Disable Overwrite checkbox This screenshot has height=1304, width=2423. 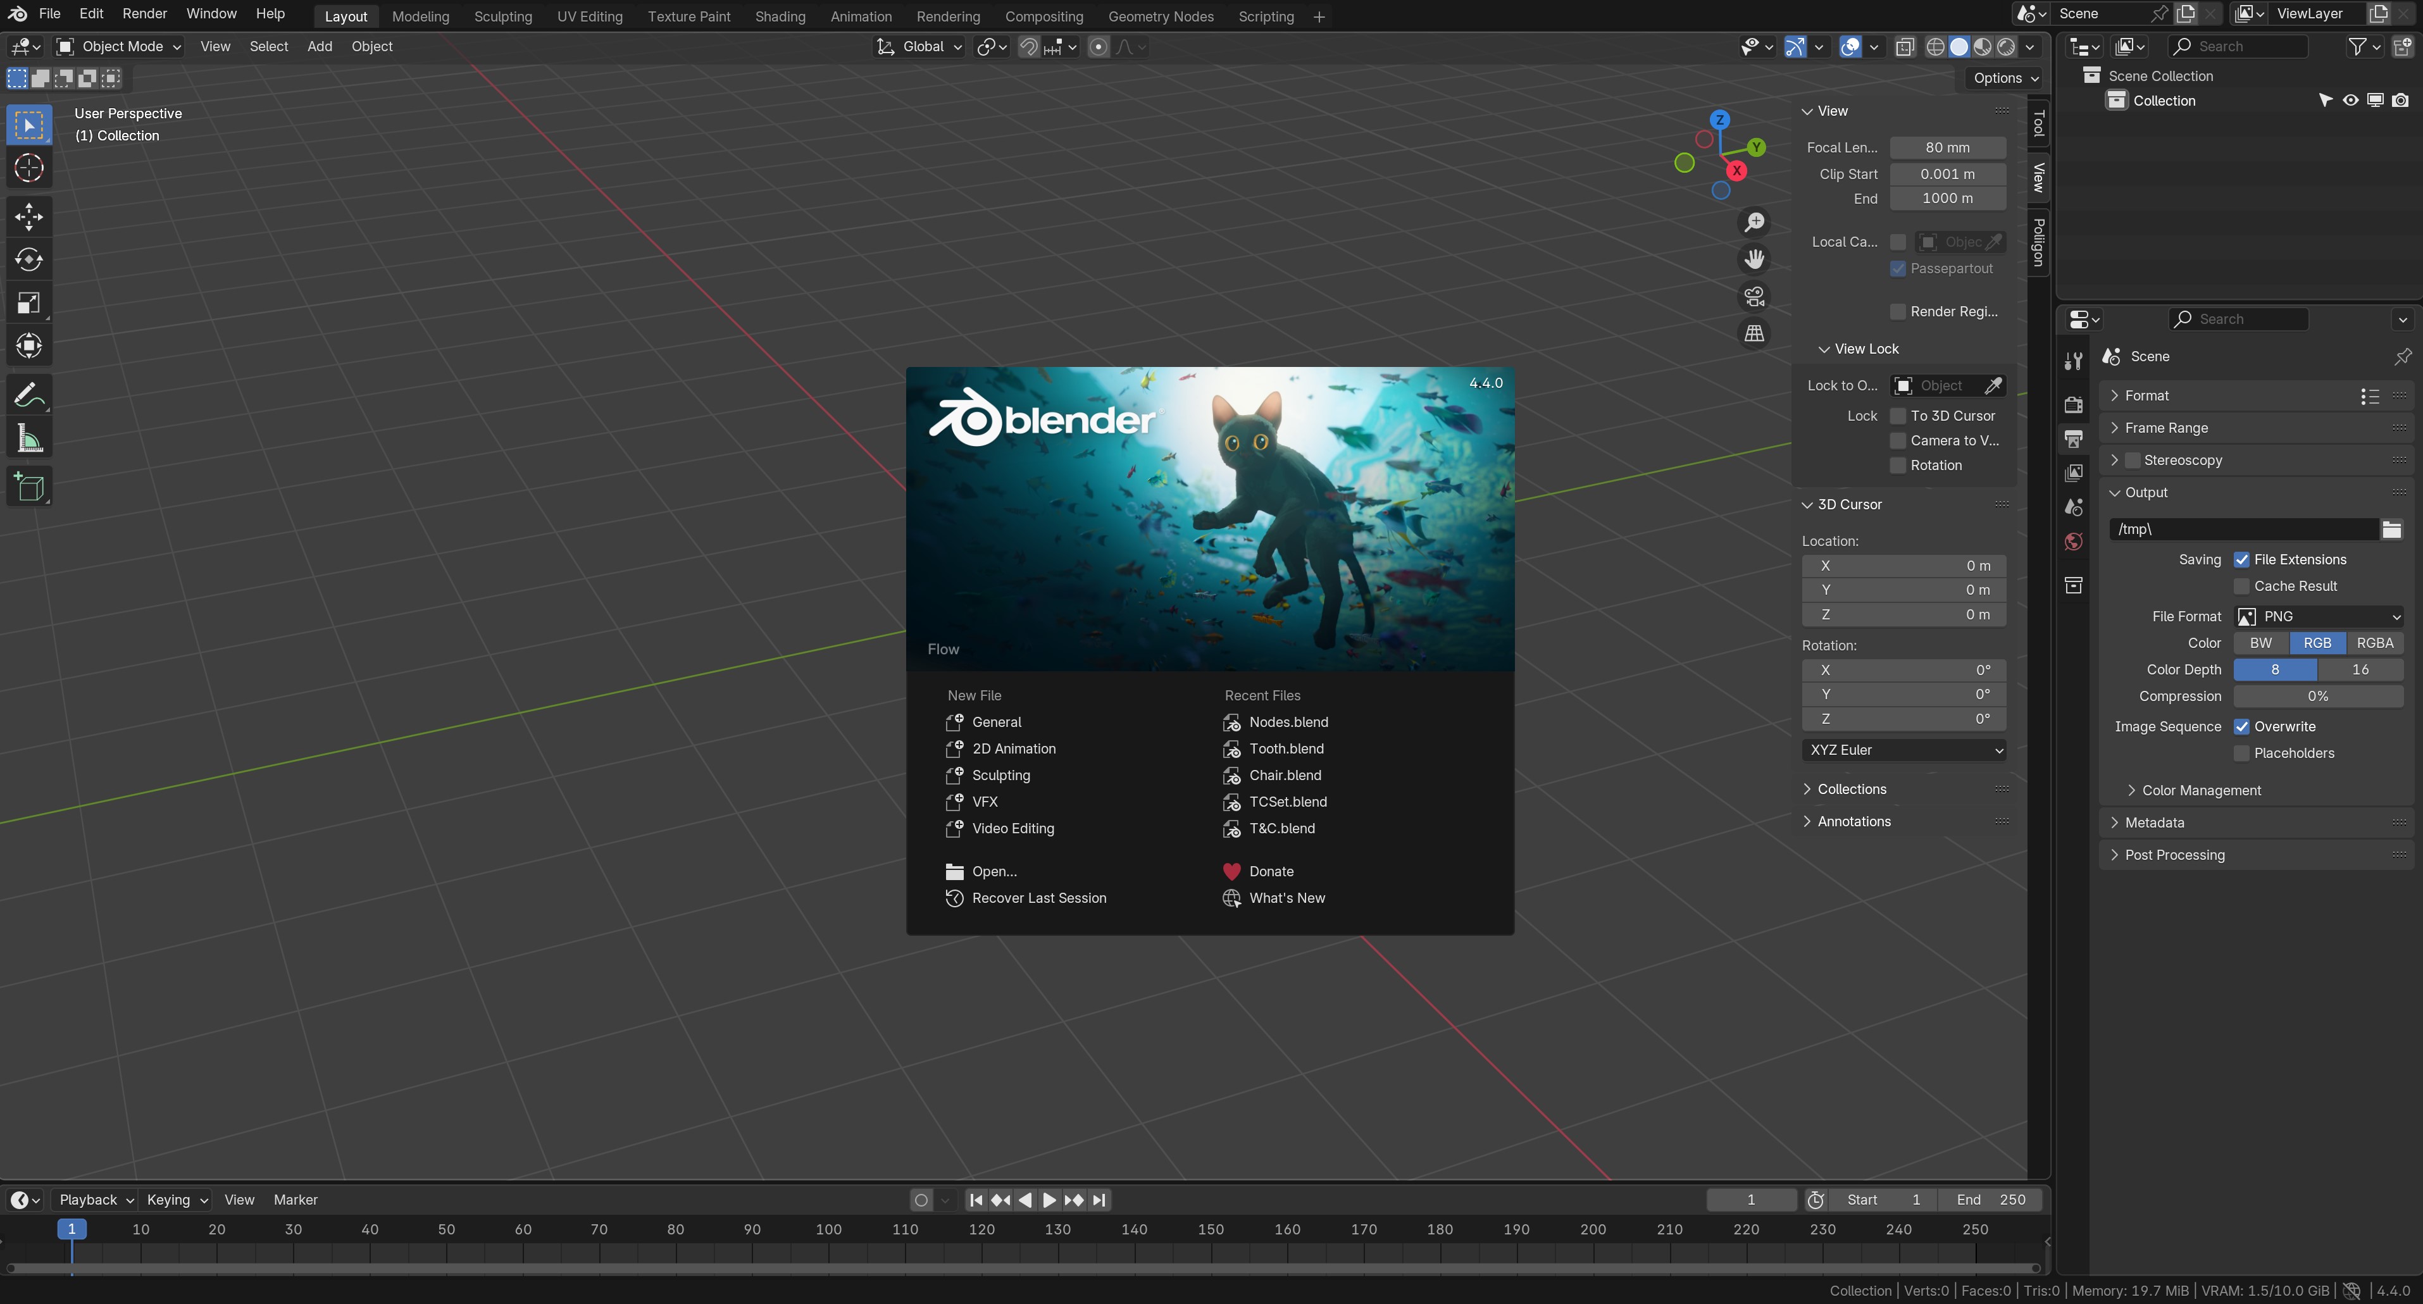coord(2241,727)
